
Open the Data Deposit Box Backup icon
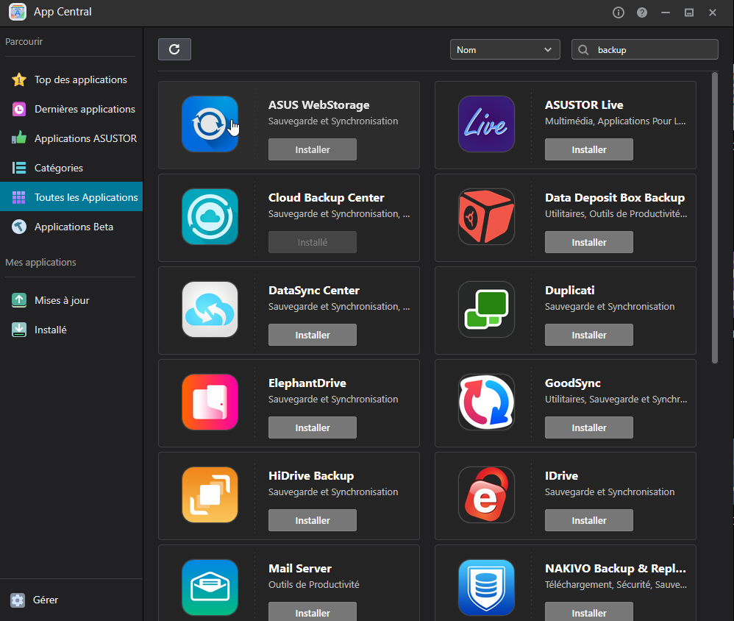pyautogui.click(x=486, y=217)
